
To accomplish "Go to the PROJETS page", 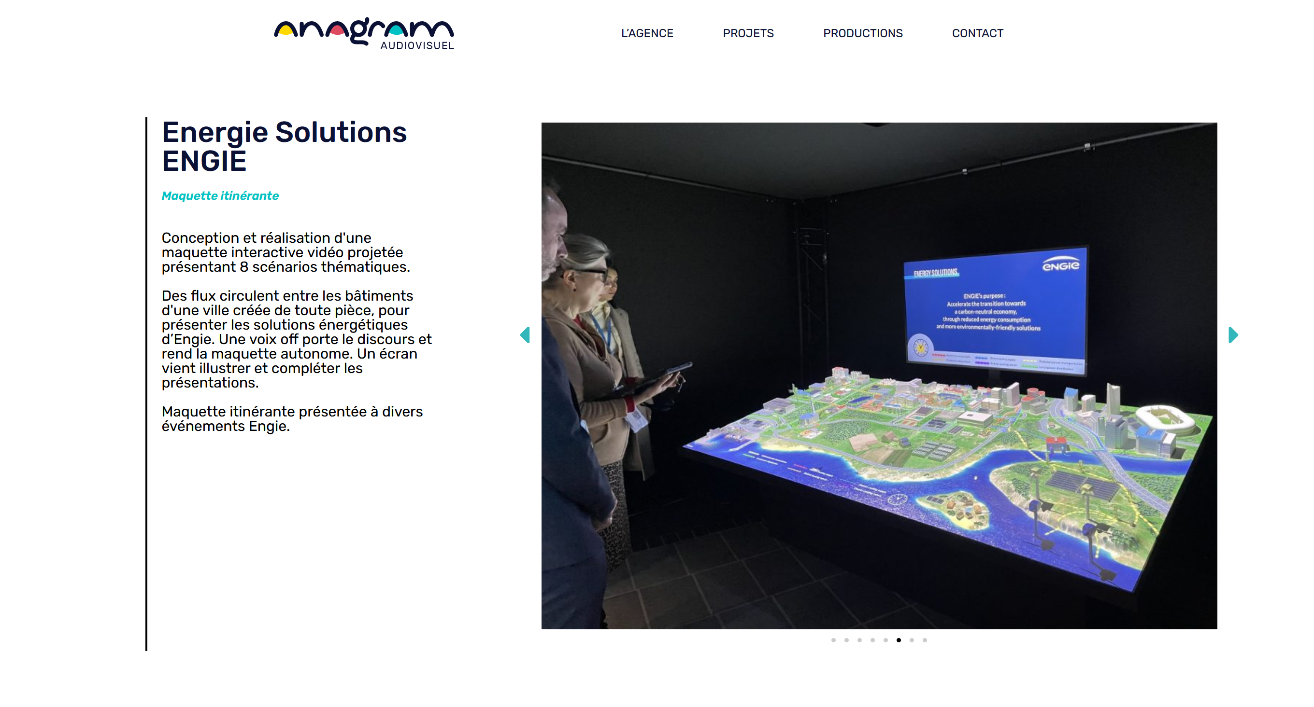I will coord(748,33).
